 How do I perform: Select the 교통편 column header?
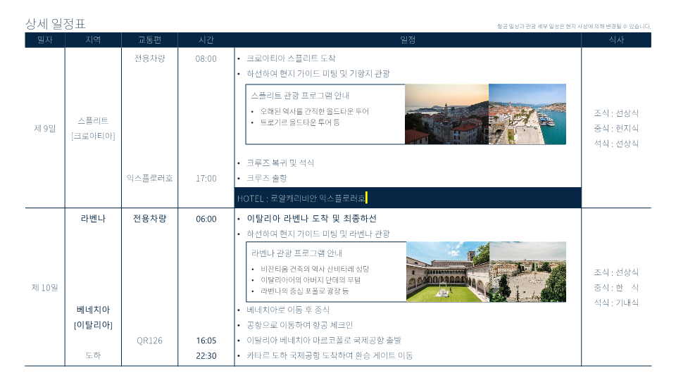point(149,40)
